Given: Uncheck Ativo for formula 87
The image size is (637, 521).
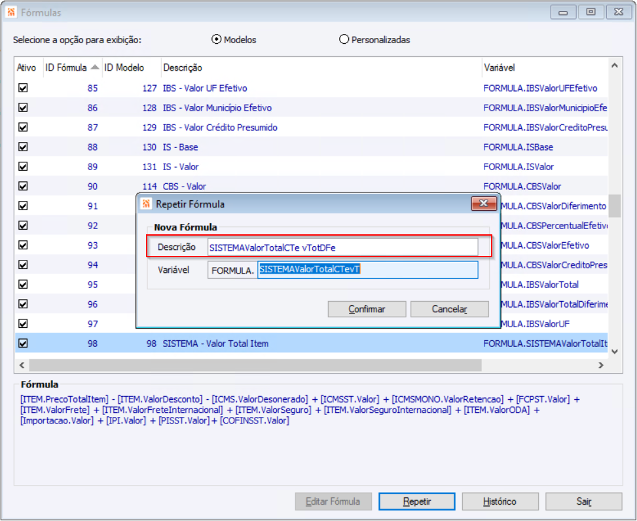Looking at the screenshot, I should [23, 127].
